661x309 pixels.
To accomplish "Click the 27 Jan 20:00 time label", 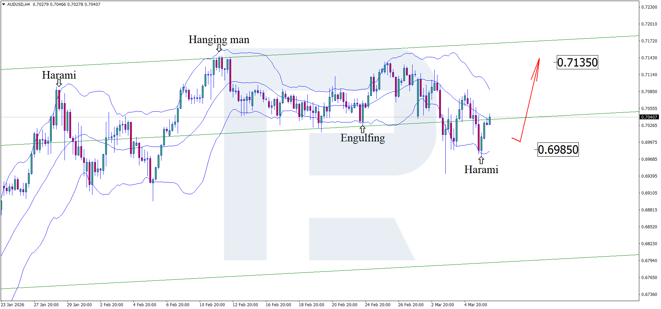I will (46, 305).
